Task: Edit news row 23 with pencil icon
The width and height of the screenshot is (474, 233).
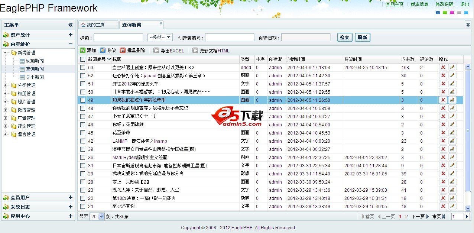Action: point(452,190)
